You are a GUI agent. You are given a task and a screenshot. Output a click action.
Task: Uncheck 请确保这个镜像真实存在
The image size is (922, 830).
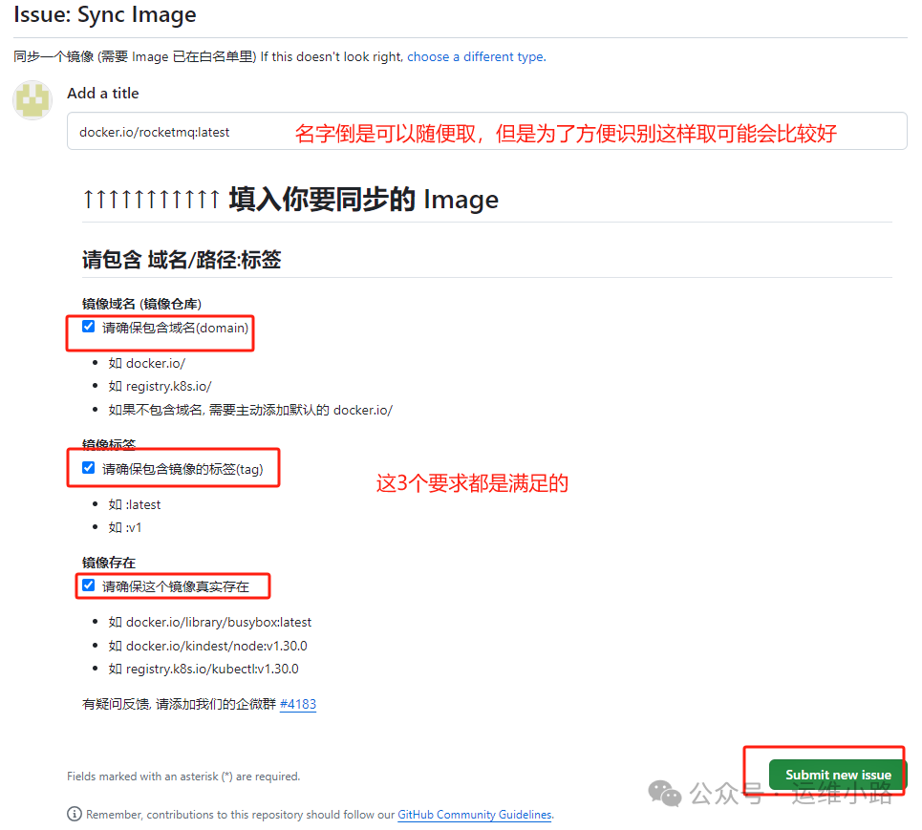point(88,585)
